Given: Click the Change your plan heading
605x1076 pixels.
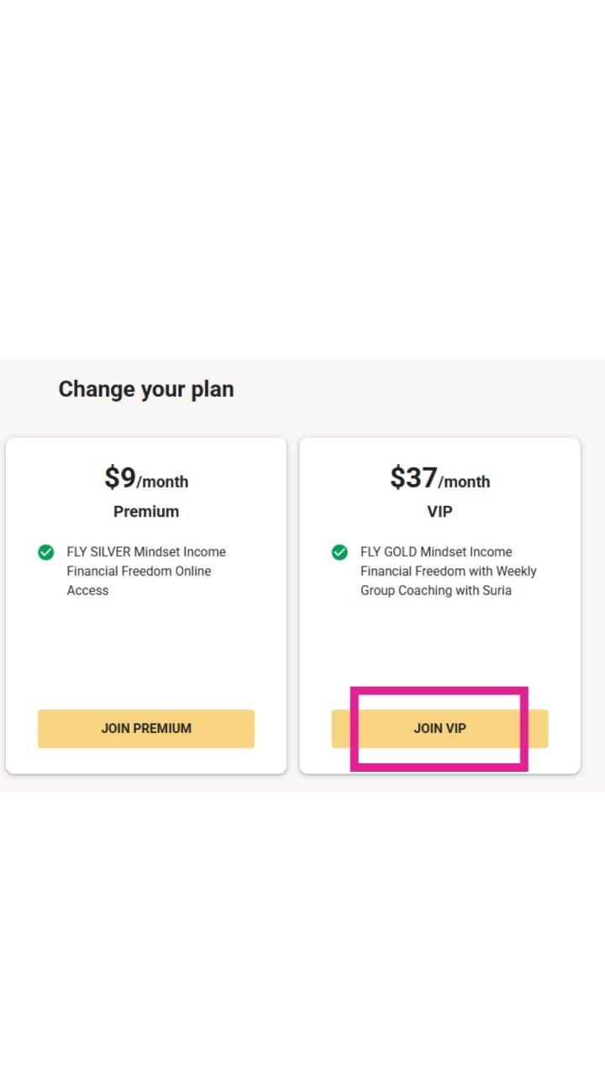Looking at the screenshot, I should [146, 388].
